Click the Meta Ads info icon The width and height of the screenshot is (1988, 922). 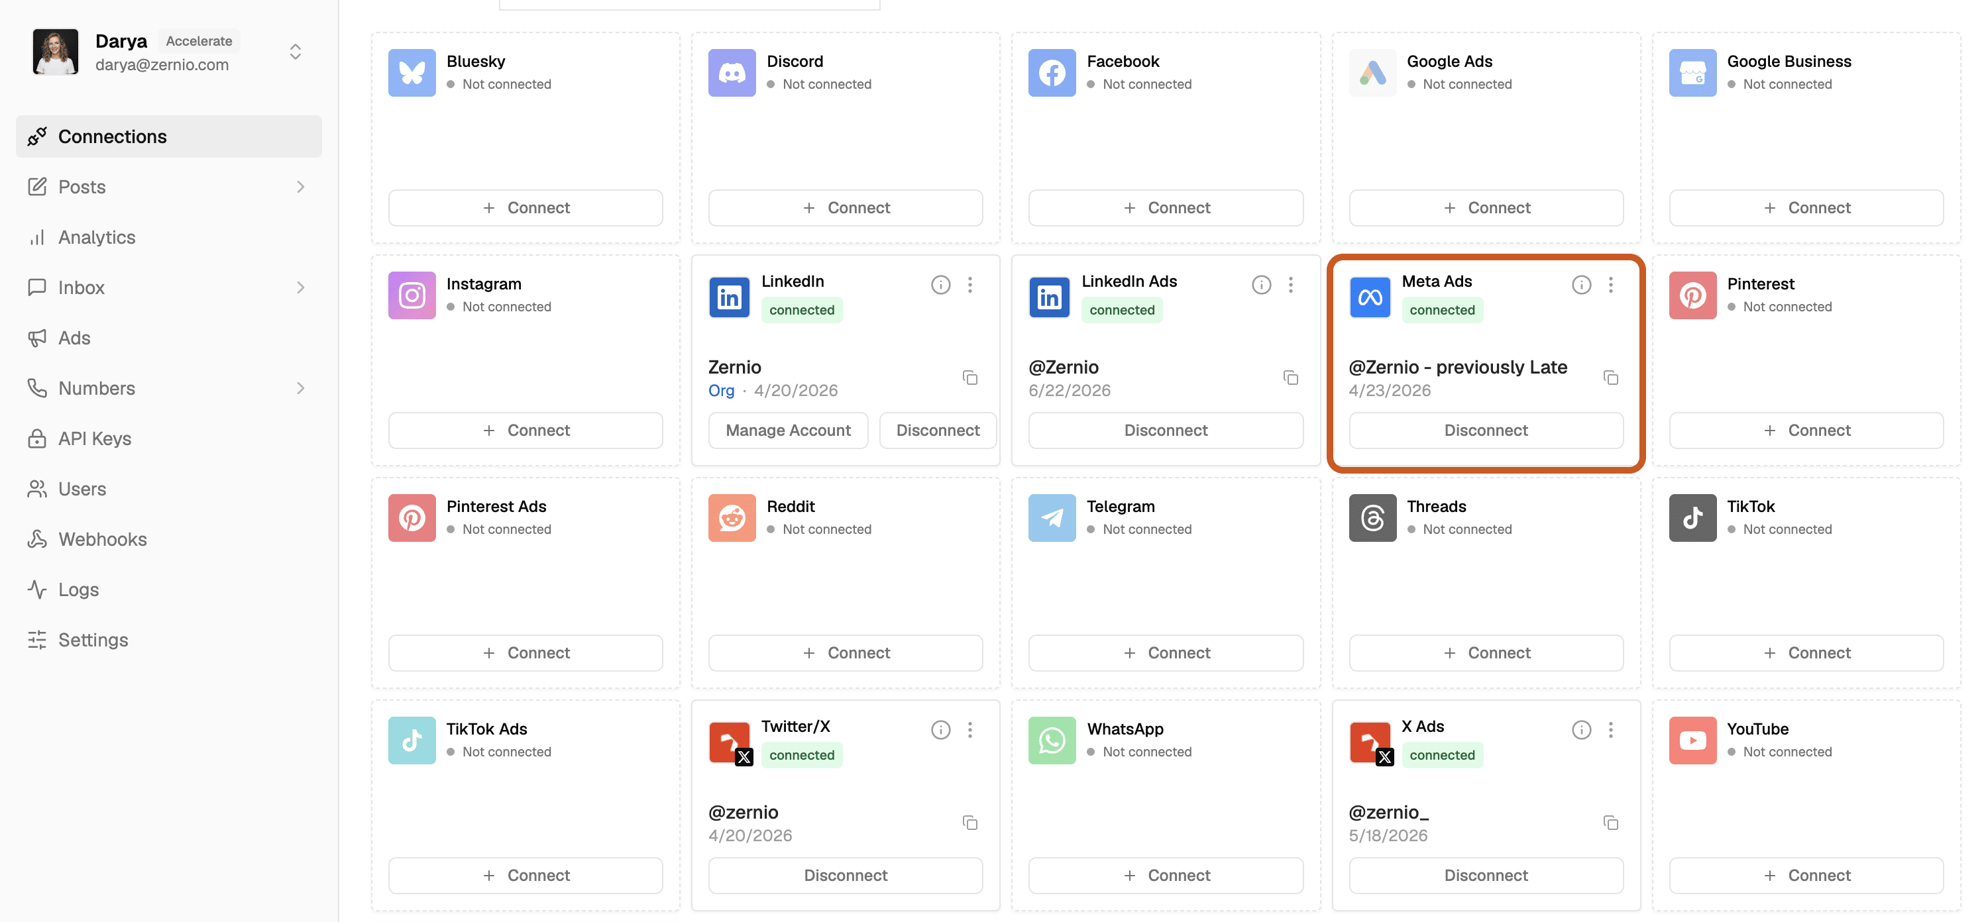1580,285
